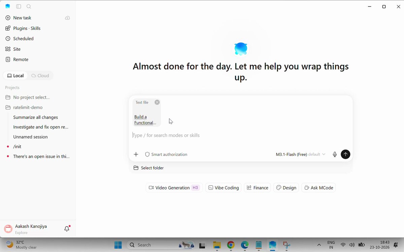This screenshot has height=252, width=404.
Task: Open the Aakash Kanojiya profile avatar
Action: coord(8,229)
